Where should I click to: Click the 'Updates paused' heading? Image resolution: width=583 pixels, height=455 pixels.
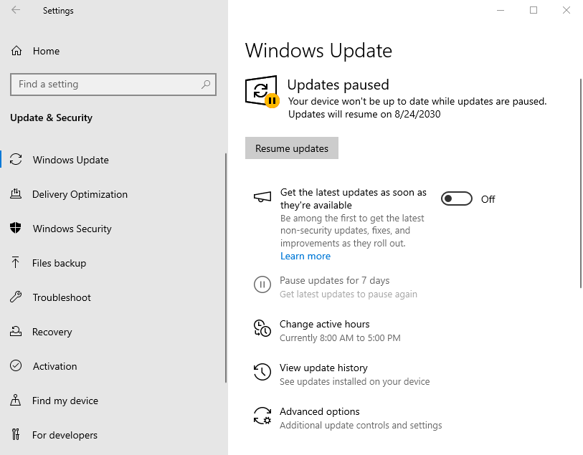338,85
